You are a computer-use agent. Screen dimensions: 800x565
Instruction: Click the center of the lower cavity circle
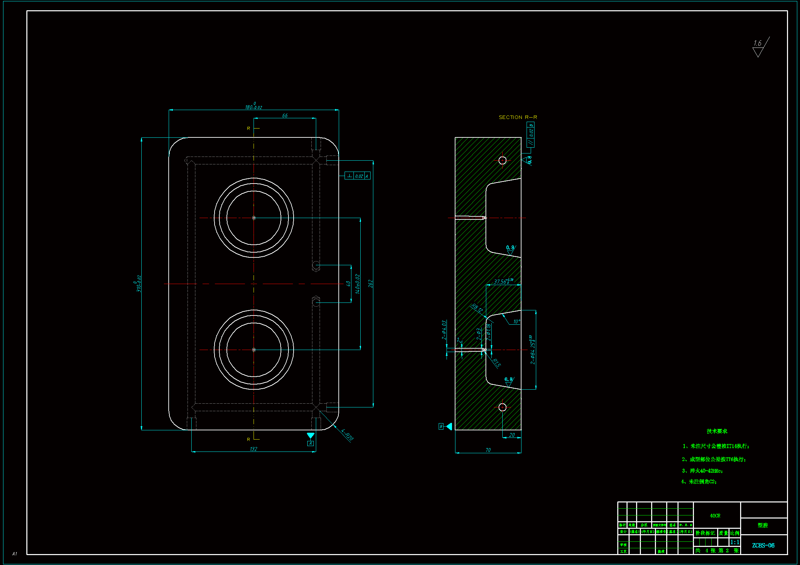(254, 350)
